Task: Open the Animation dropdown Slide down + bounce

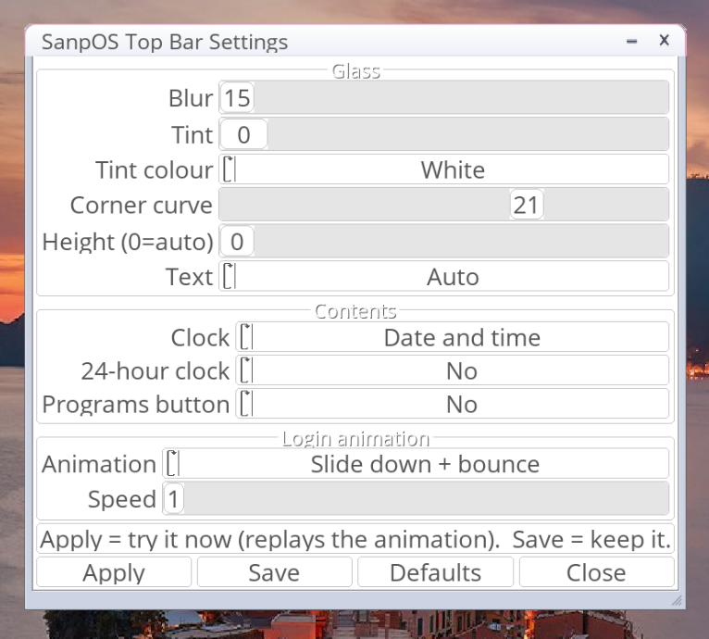Action: (416, 464)
